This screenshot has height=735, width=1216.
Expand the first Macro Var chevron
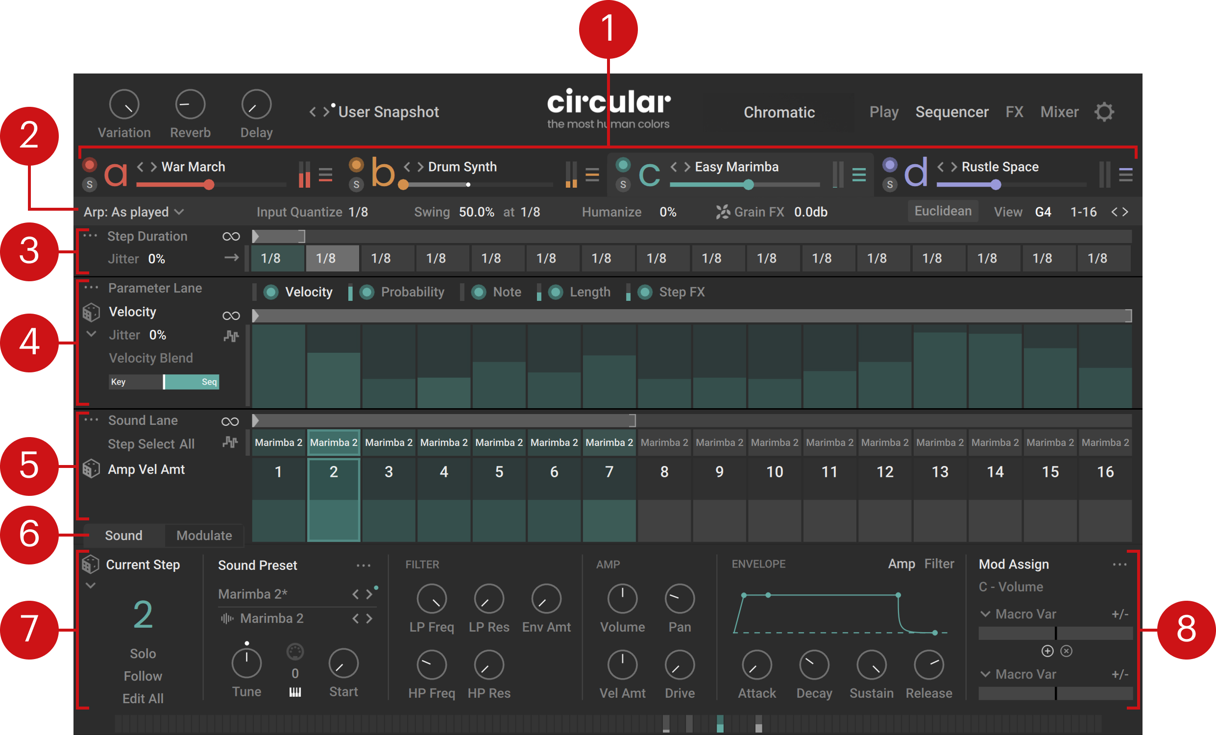985,614
